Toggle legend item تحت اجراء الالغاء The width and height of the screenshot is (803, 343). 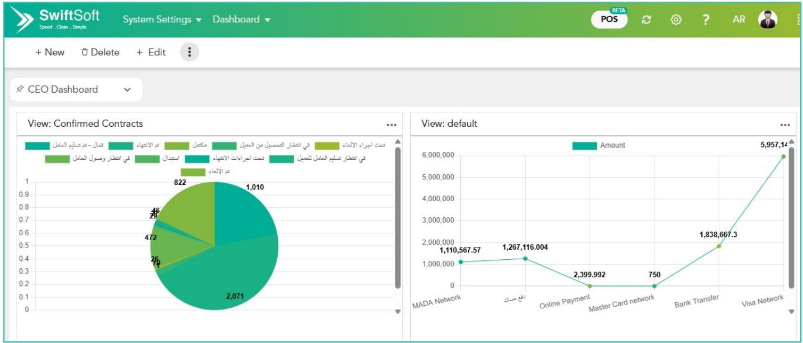pyautogui.click(x=350, y=145)
